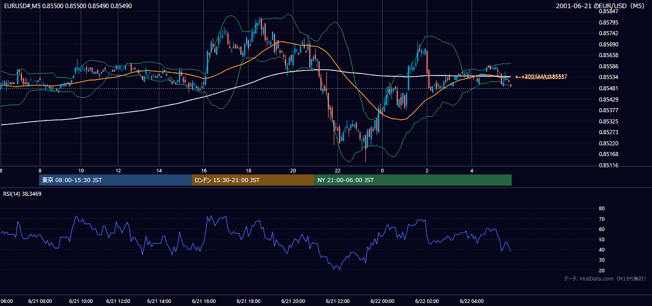Click RSI scale value 70

[x=601, y=219]
